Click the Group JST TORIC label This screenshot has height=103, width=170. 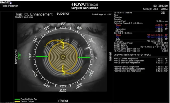[x=156, y=9]
